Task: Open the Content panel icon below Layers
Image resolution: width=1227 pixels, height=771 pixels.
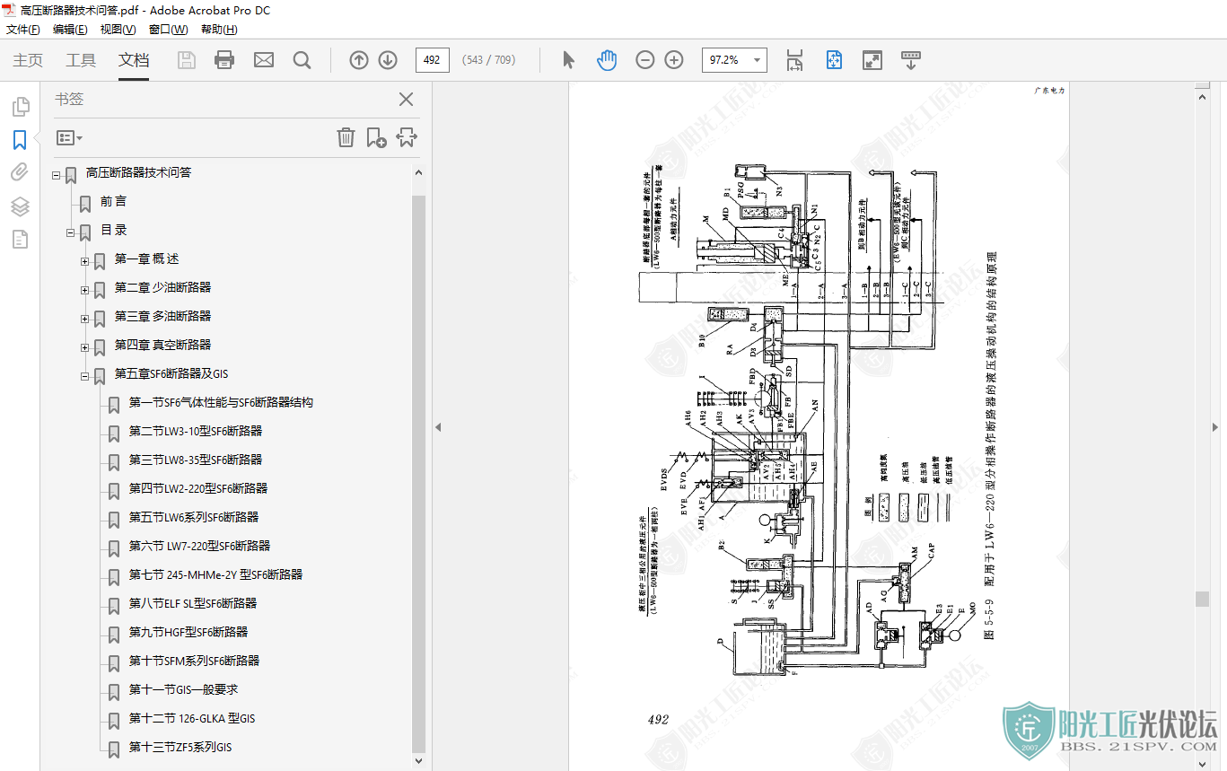Action: (20, 239)
